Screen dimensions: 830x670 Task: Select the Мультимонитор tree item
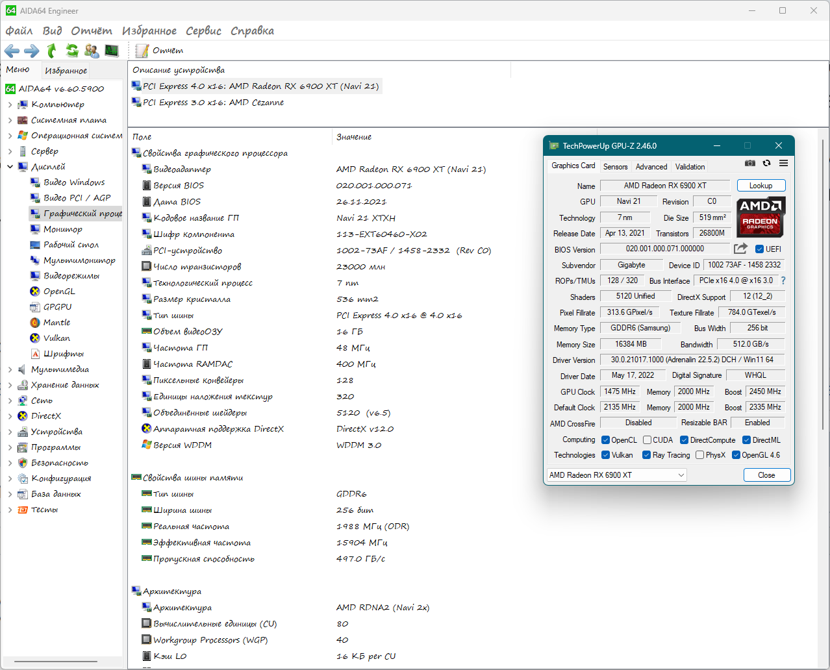point(79,260)
